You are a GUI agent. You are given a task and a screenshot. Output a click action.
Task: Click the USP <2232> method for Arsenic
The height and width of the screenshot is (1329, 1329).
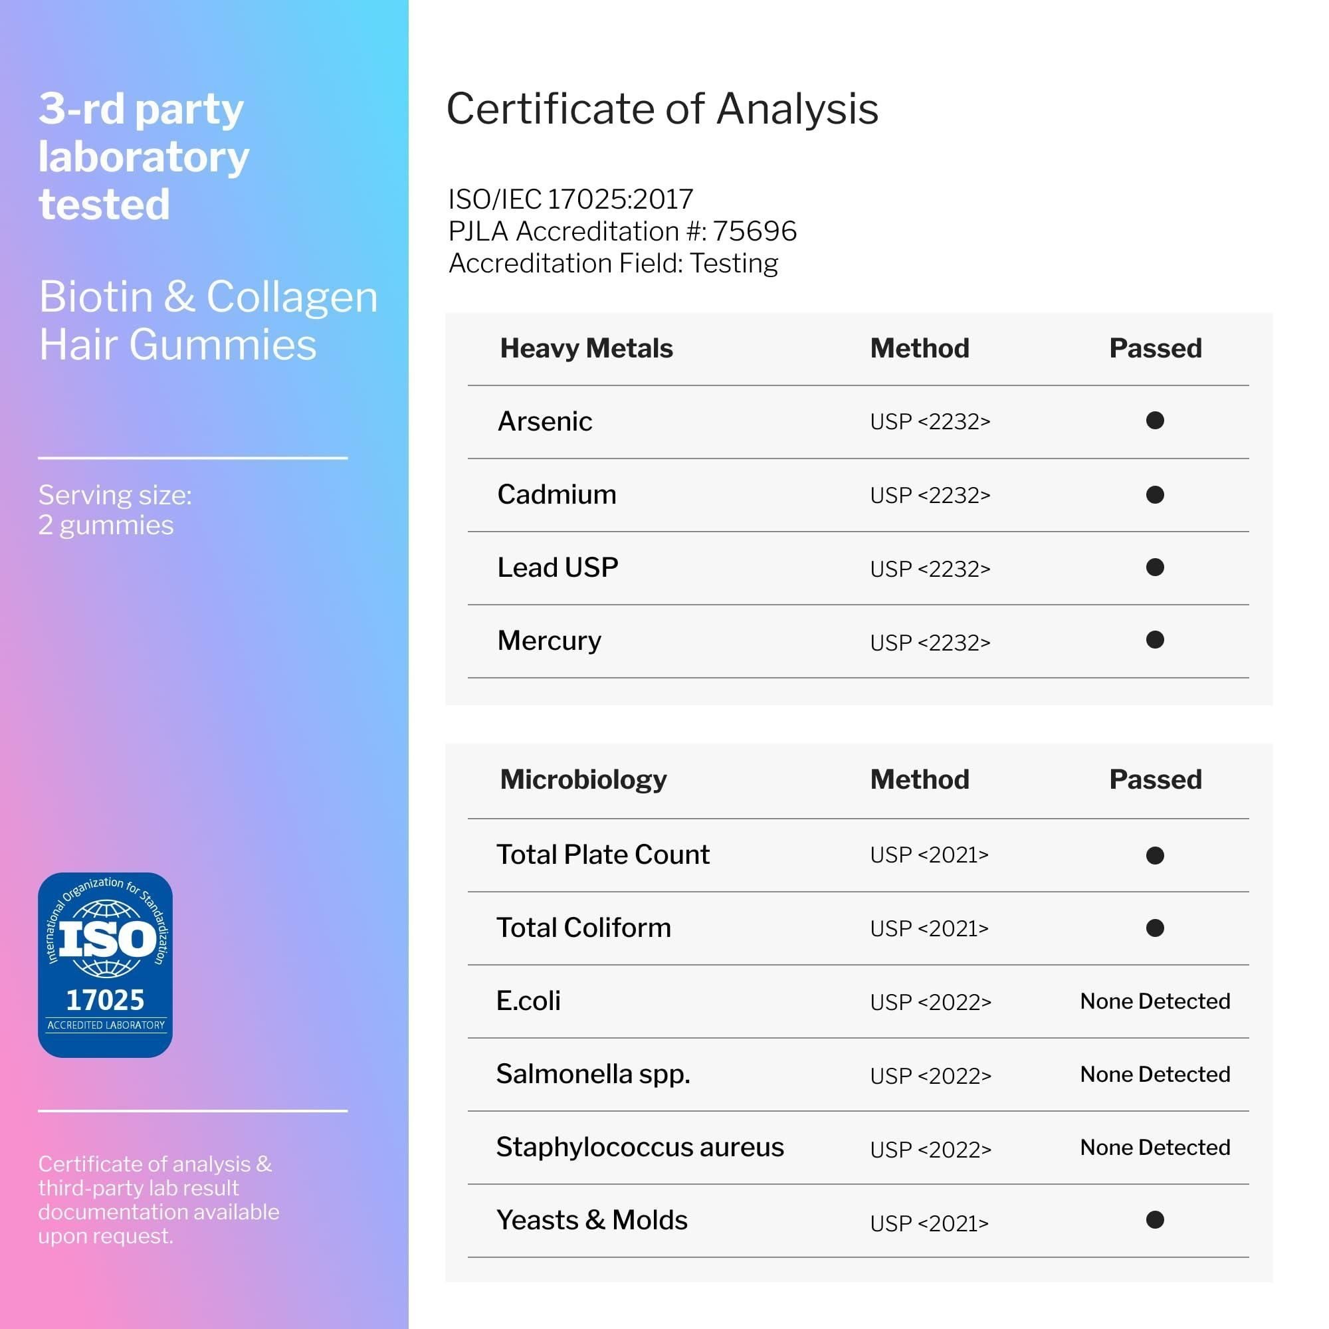[930, 422]
